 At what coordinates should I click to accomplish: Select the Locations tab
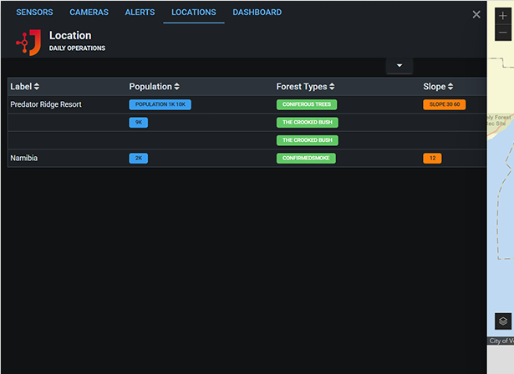(x=193, y=13)
